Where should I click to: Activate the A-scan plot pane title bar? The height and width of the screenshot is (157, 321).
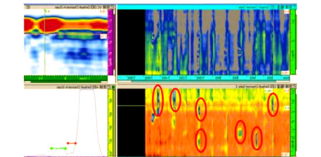click(70, 87)
